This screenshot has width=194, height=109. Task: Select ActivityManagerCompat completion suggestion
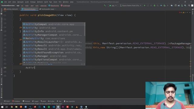coord(53,35)
